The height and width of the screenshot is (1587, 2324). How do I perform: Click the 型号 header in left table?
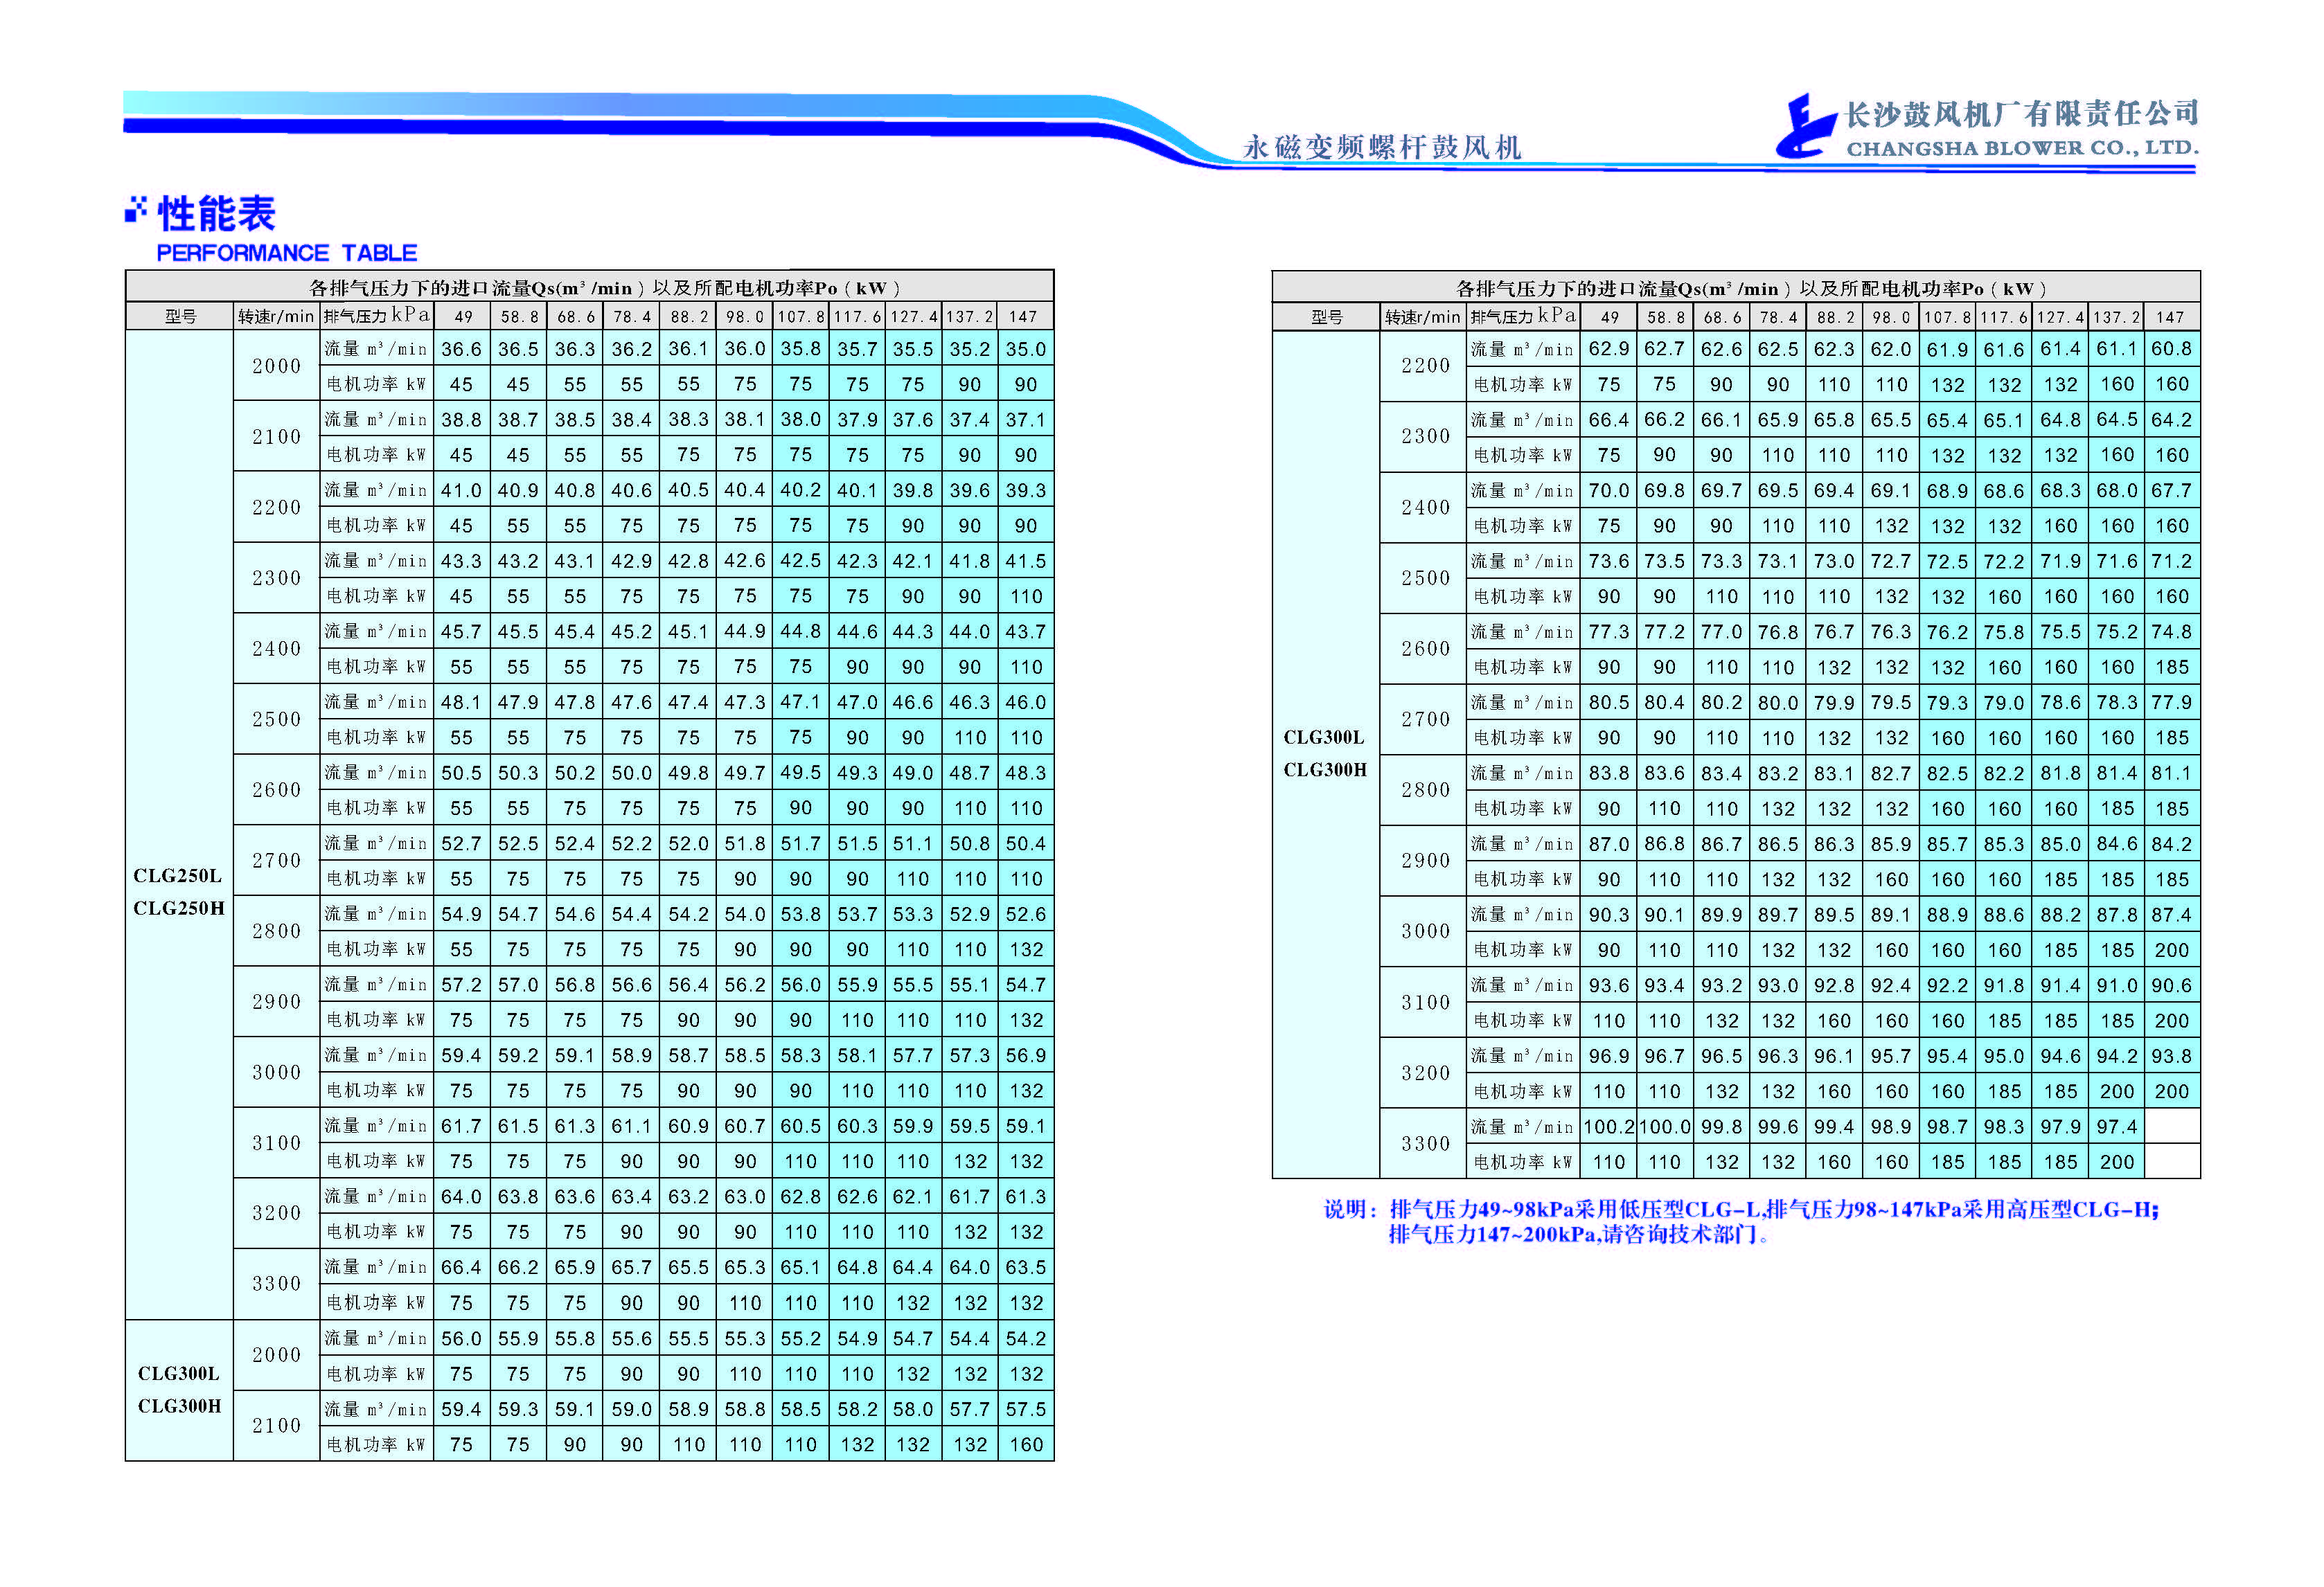180,317
